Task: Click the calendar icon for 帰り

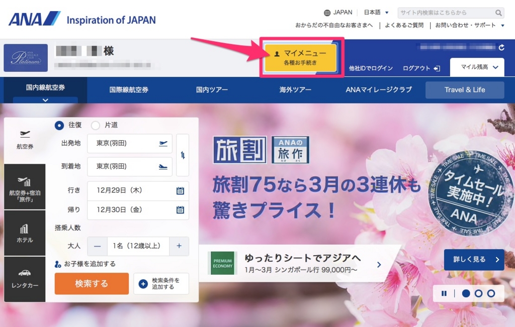Action: point(181,210)
